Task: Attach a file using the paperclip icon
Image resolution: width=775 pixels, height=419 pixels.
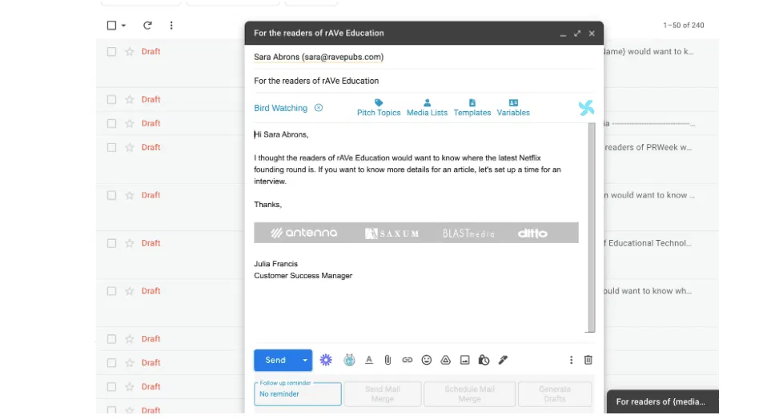Action: point(387,361)
